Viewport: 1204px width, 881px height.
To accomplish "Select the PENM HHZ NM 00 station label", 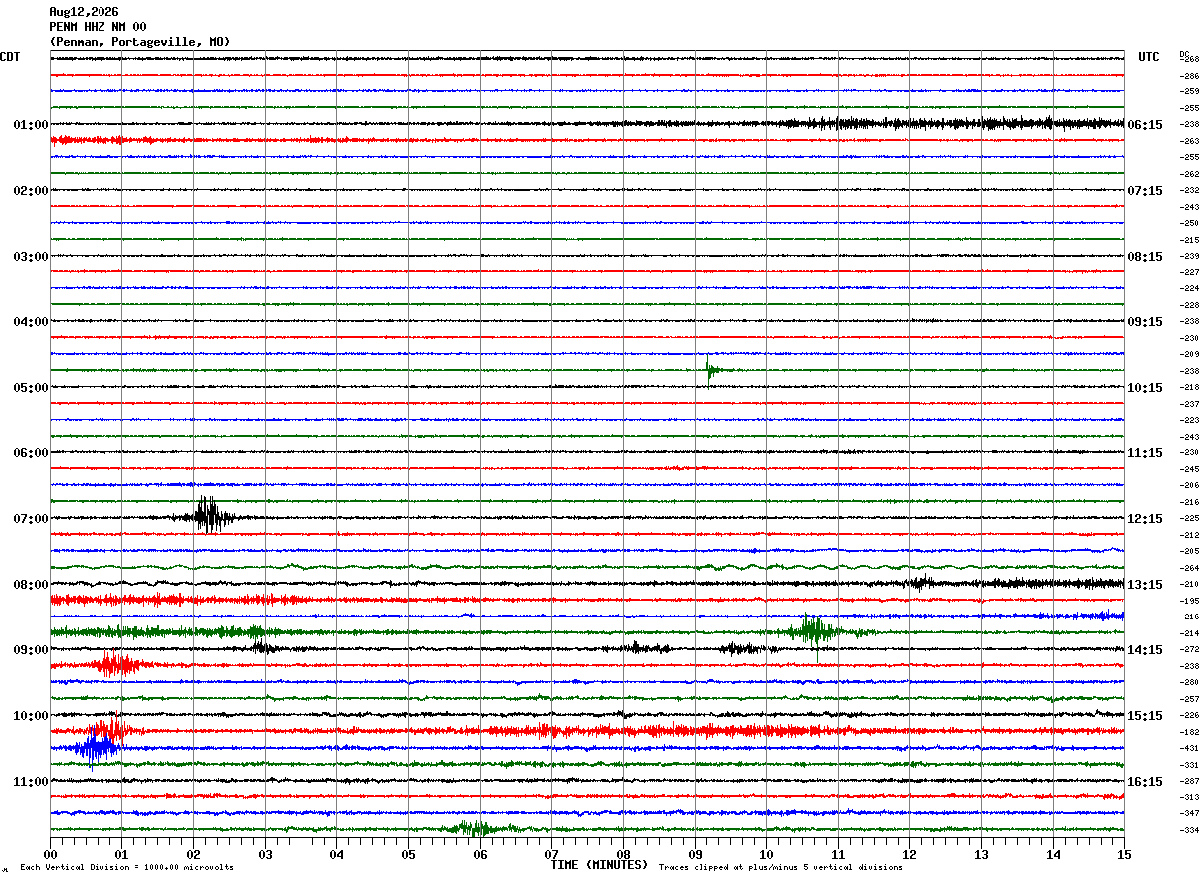I will (98, 27).
